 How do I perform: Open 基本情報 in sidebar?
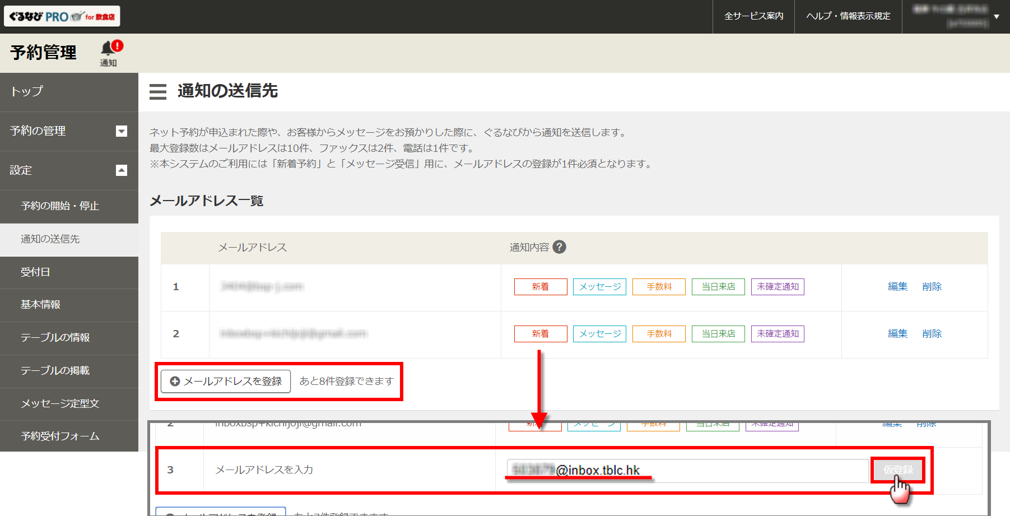pyautogui.click(x=69, y=305)
